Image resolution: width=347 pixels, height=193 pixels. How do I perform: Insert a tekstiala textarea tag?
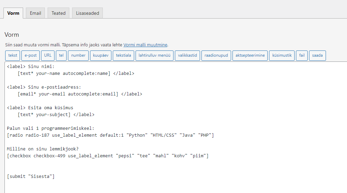123,55
